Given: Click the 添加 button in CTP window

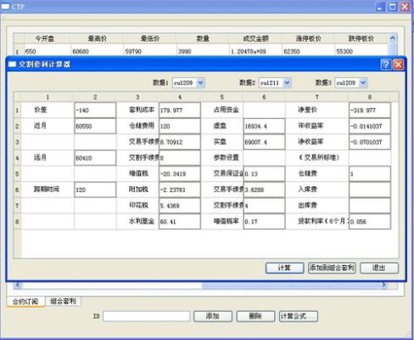Looking at the screenshot, I should point(213,316).
